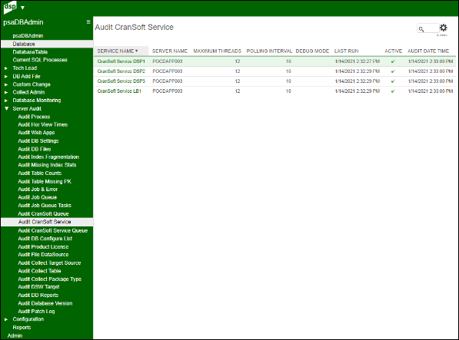Open Audit Job Queue Tasks page

click(45, 206)
